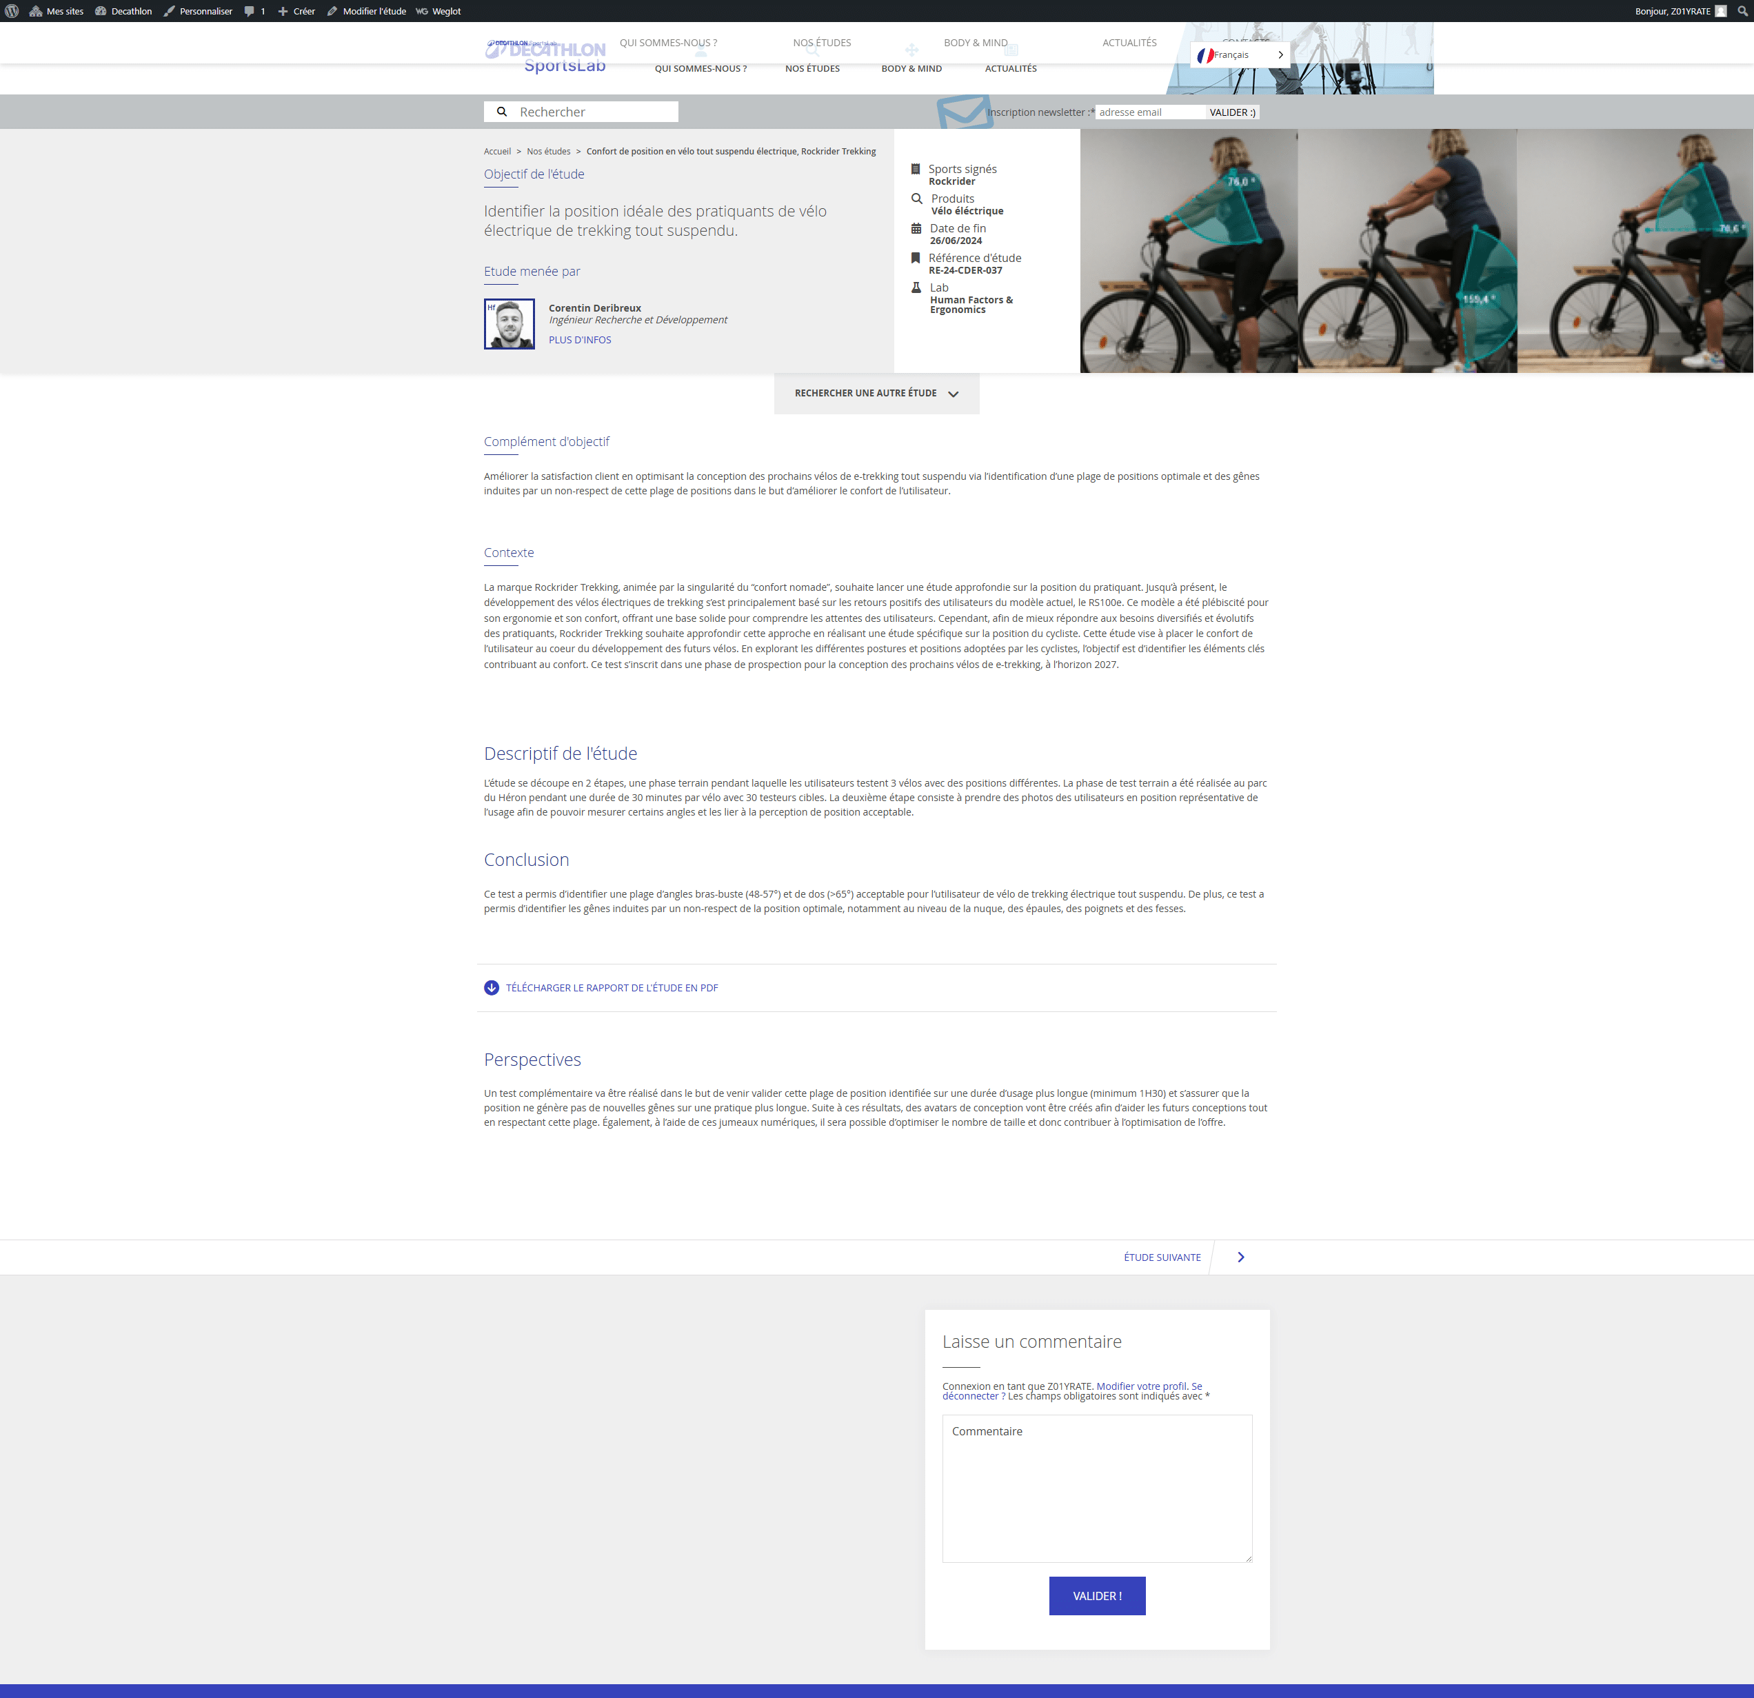Click the Accueil breadcrumb link
The width and height of the screenshot is (1754, 1698).
coord(498,151)
